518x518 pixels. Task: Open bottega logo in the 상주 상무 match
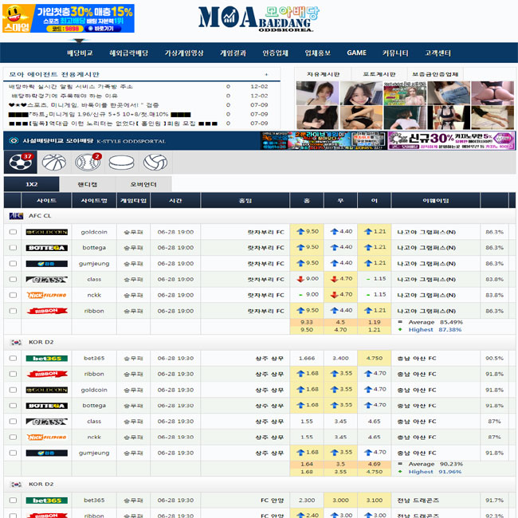[46, 406]
